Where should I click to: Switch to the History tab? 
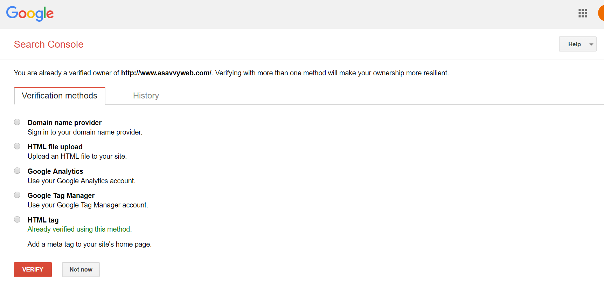146,96
